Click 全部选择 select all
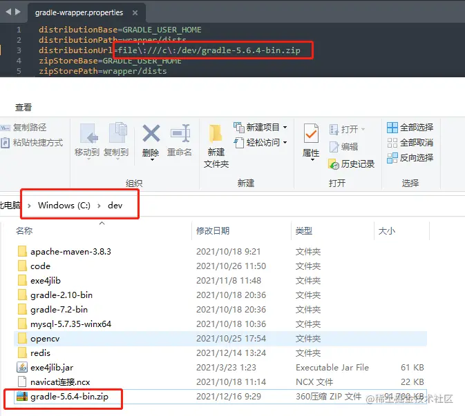 [410, 128]
